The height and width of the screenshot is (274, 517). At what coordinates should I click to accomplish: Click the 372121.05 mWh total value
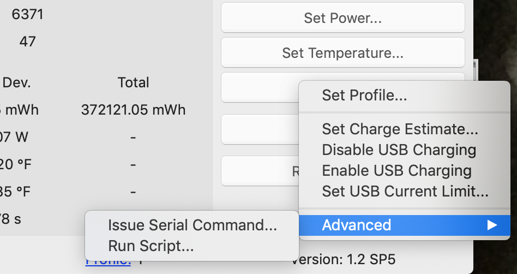tap(133, 110)
